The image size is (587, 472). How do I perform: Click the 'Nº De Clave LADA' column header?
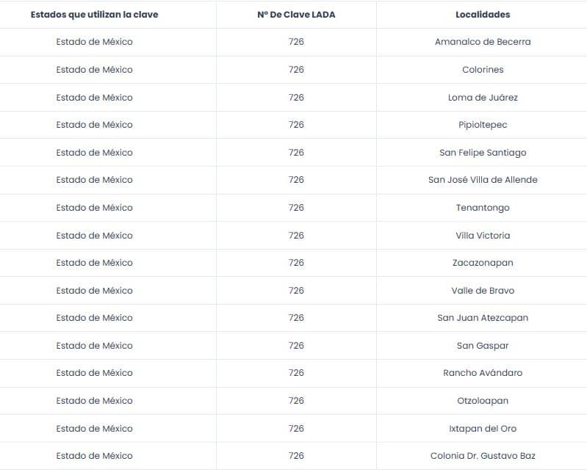tap(296, 15)
